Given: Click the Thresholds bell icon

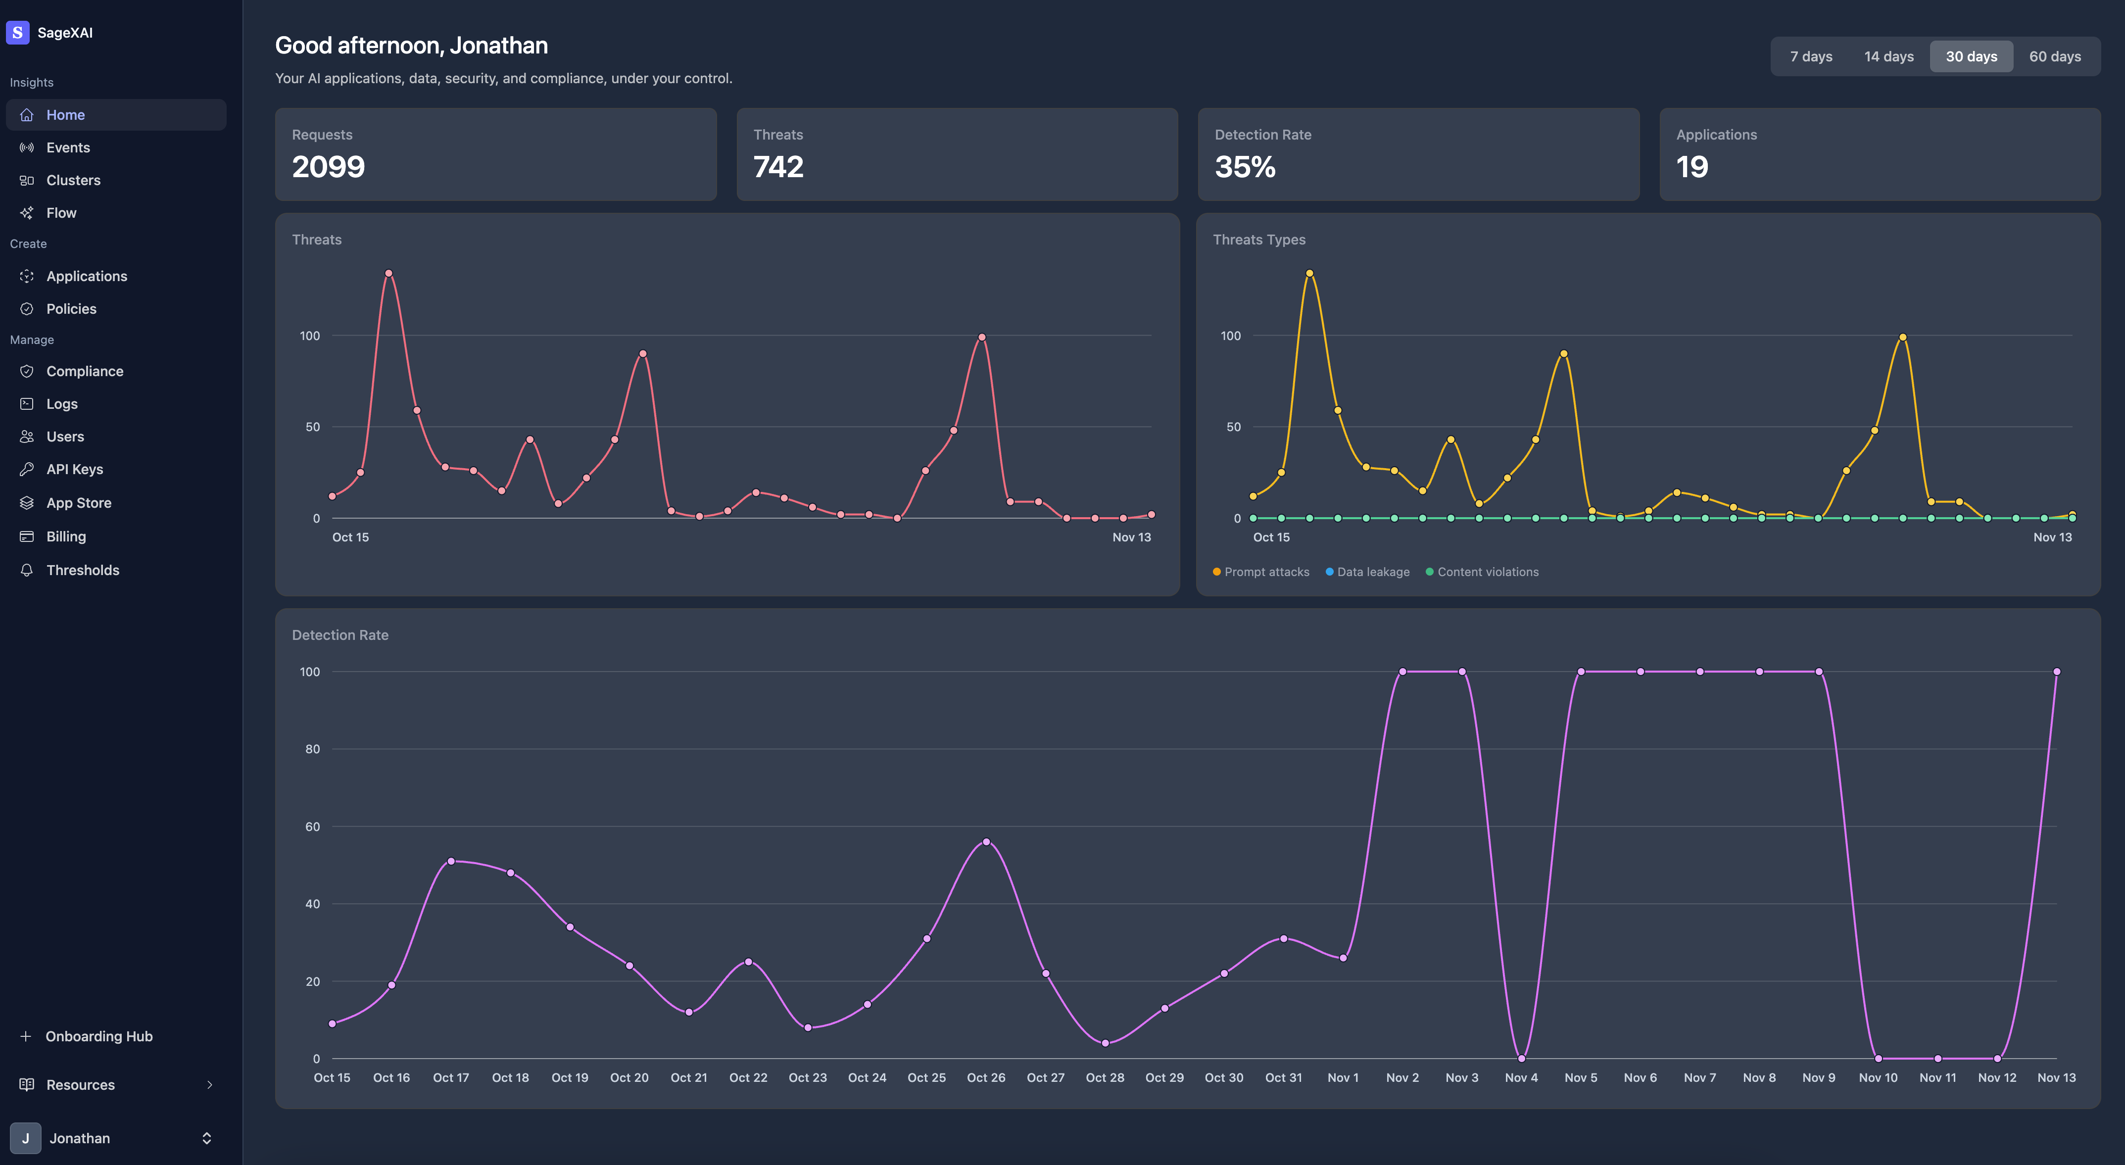Looking at the screenshot, I should (x=27, y=569).
